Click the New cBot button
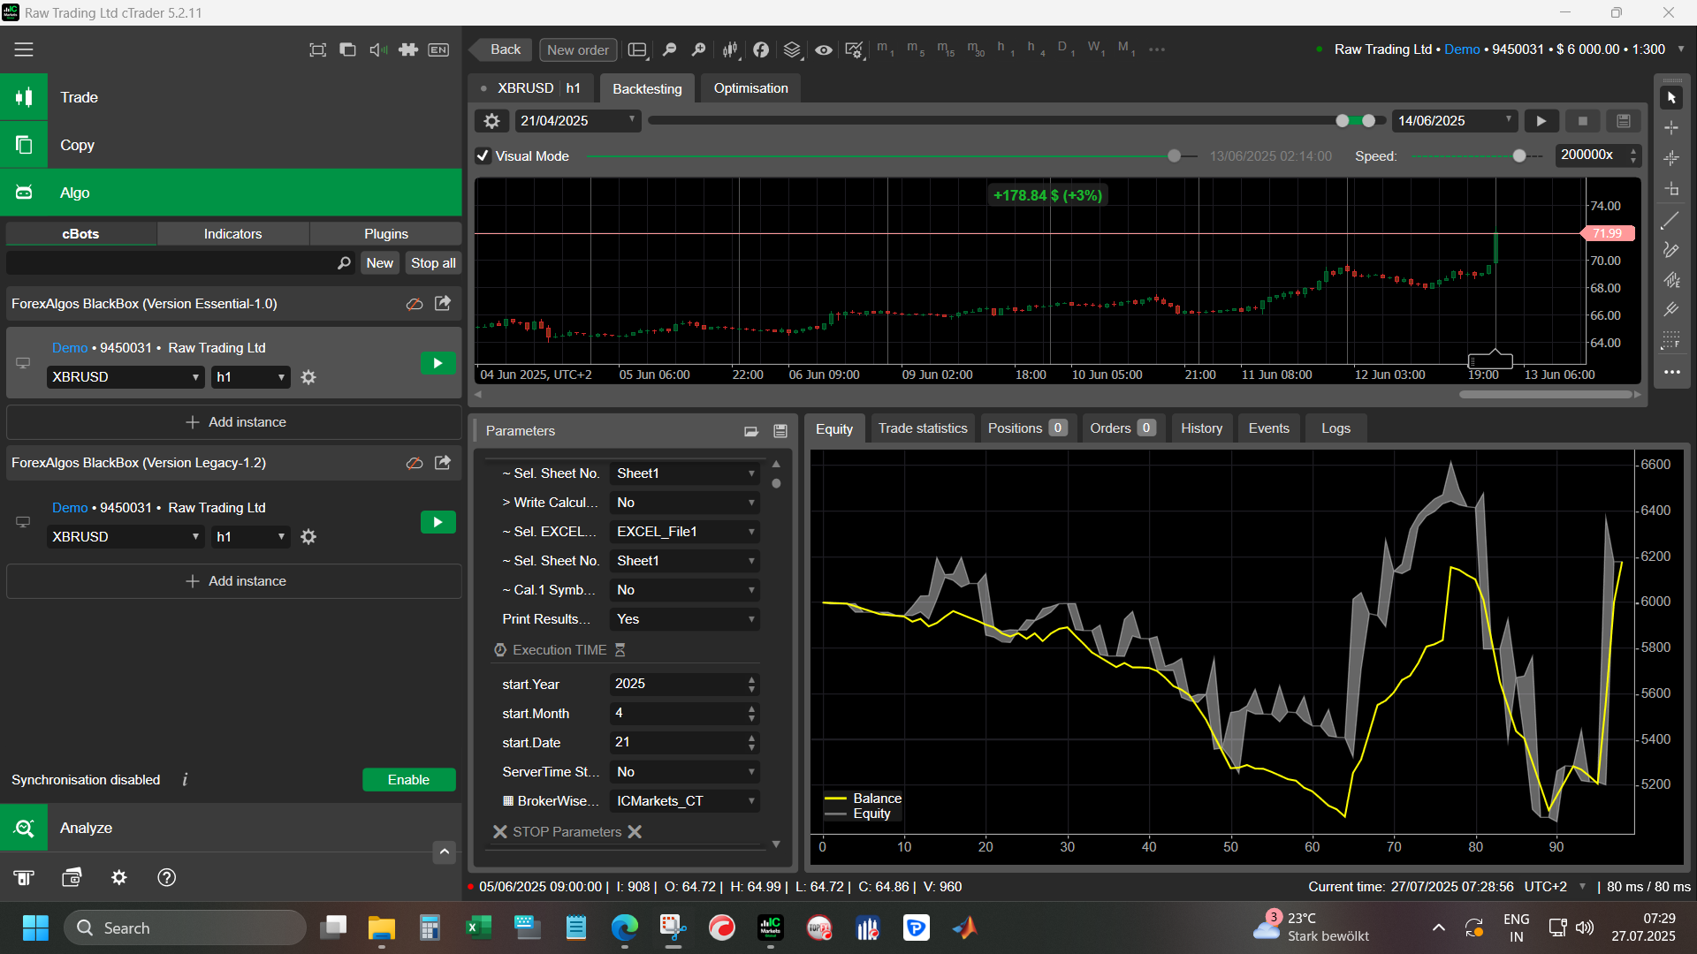The height and width of the screenshot is (954, 1697). pos(380,263)
